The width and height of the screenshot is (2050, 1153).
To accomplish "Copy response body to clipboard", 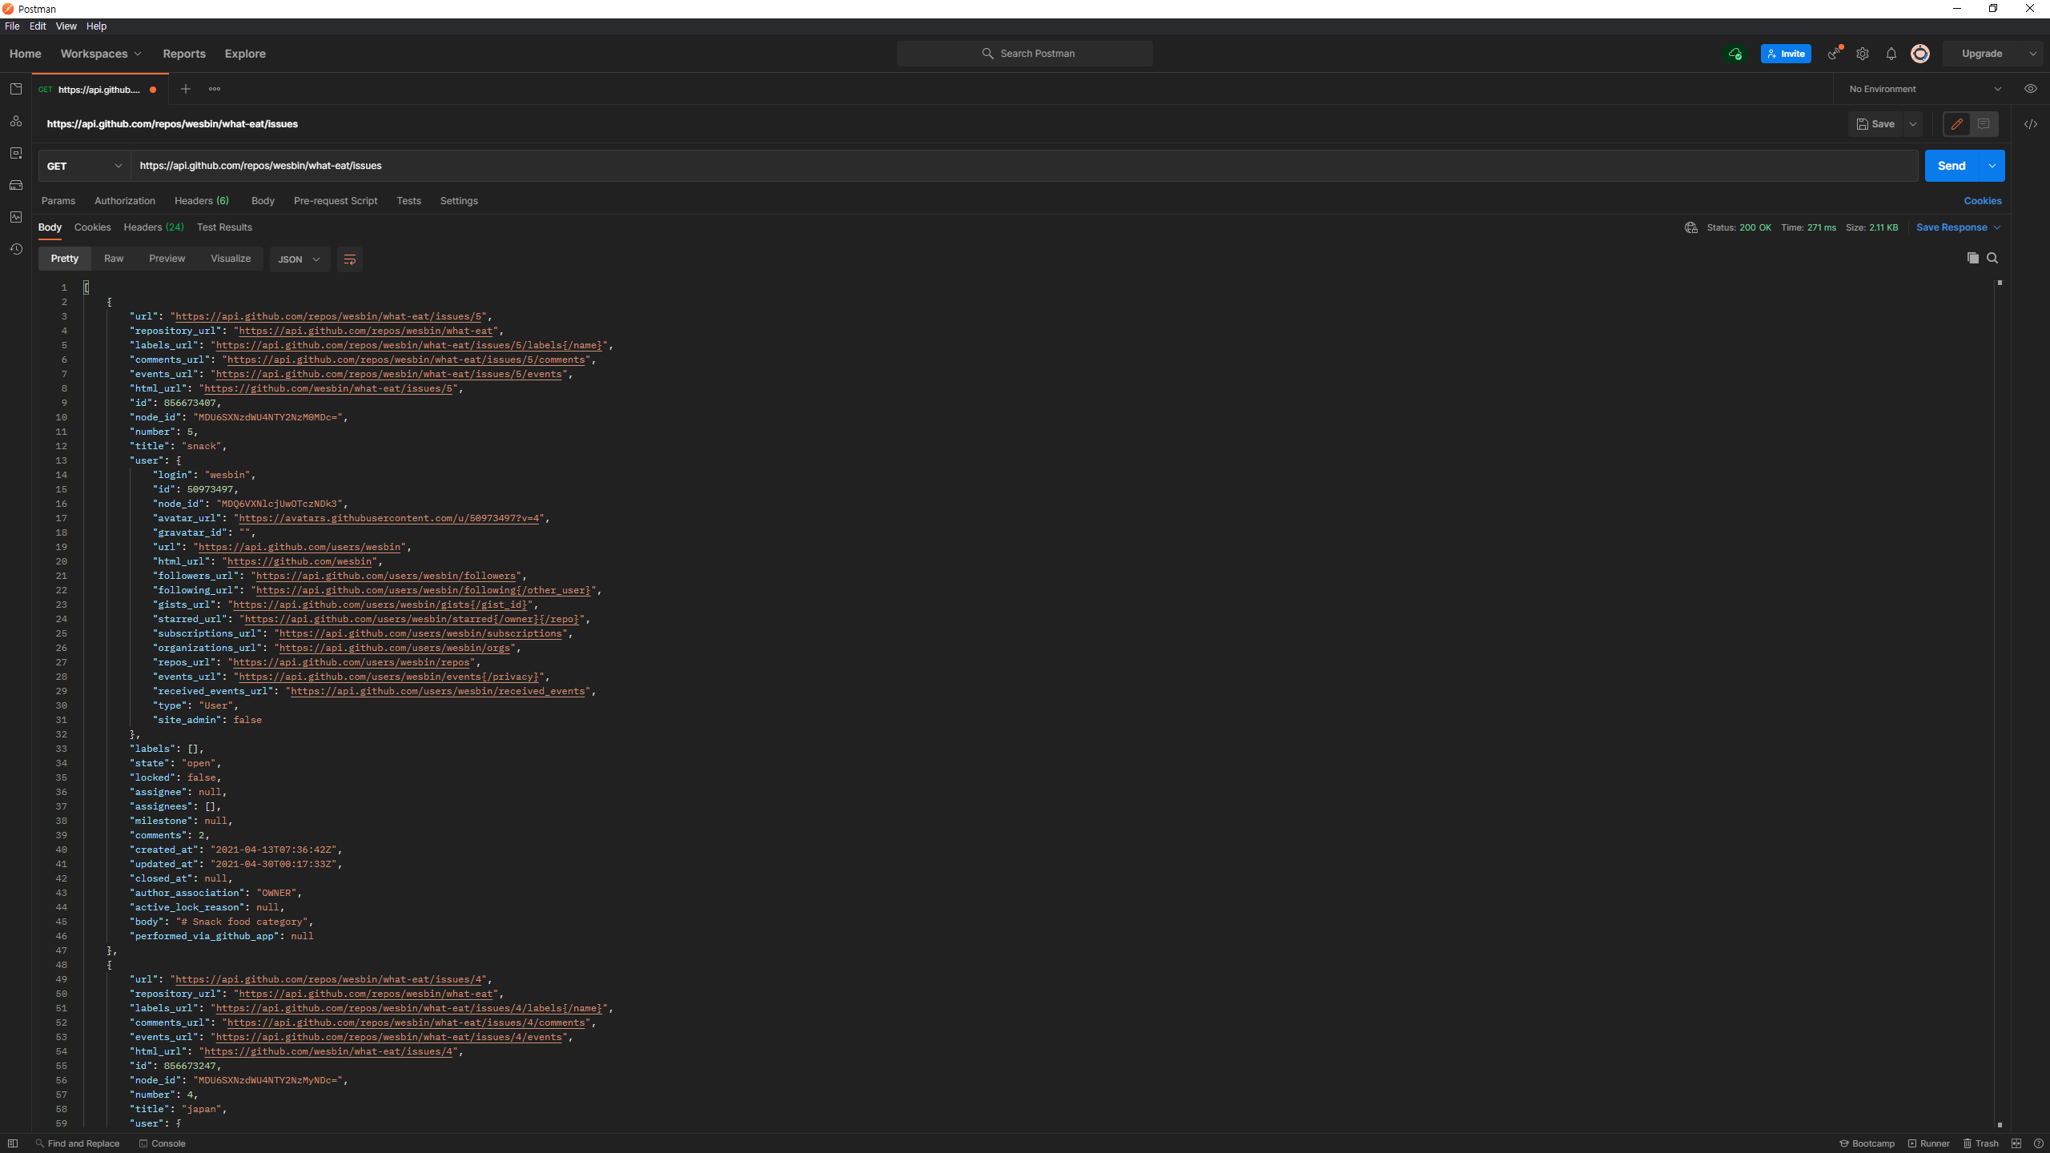I will (1973, 258).
